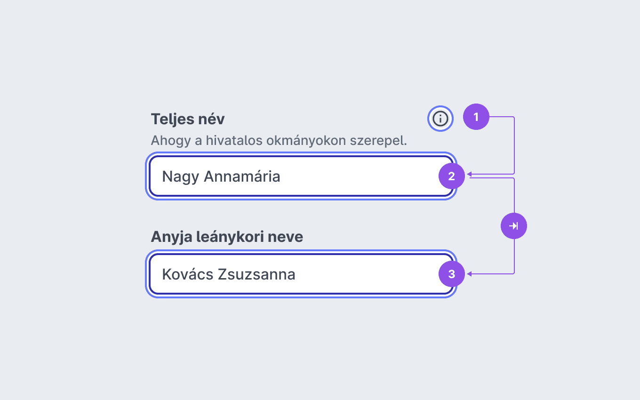
Task: Click the purple Tab key icon badge
Action: 514,226
